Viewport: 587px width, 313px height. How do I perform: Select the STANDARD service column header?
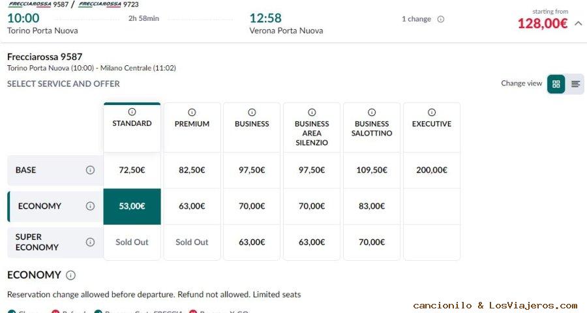click(x=132, y=124)
